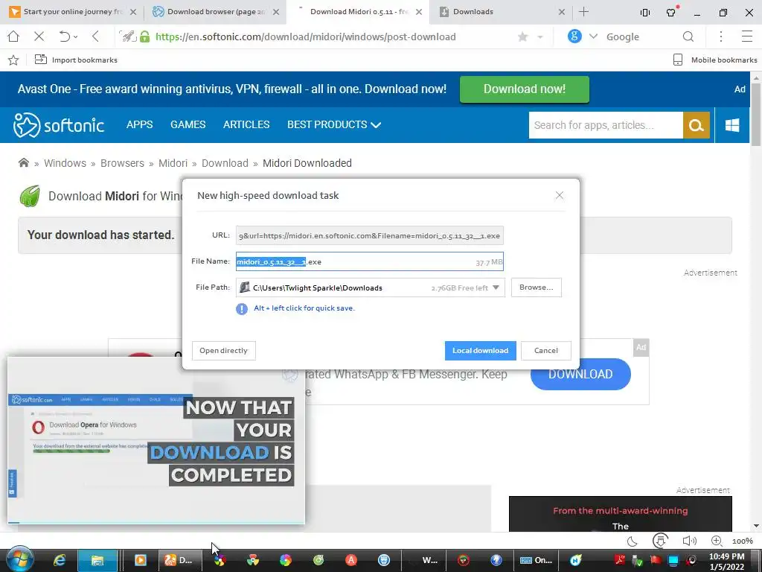Stop page loading with the X icon
762x572 pixels.
39,36
